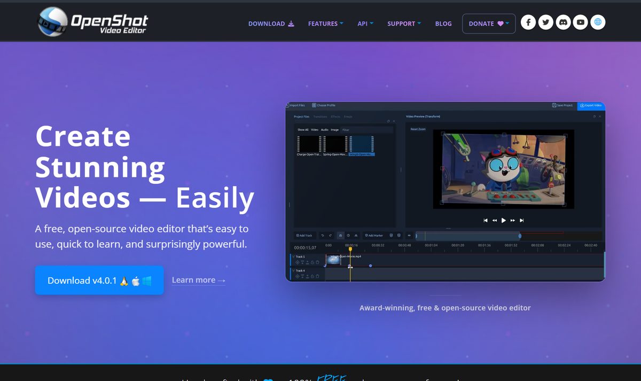Click the Undo arrow in timeline toolbar

point(323,235)
